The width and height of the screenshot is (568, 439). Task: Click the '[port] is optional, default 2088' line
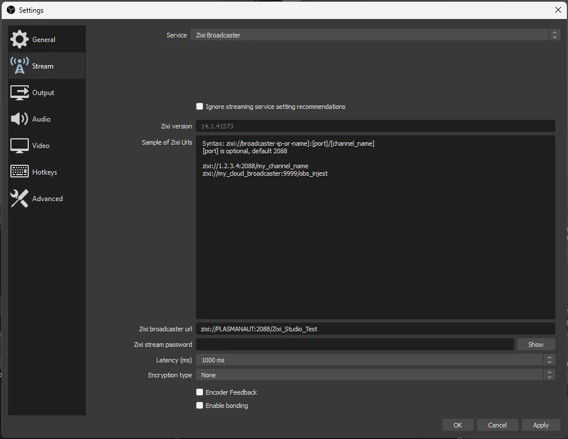tap(244, 151)
